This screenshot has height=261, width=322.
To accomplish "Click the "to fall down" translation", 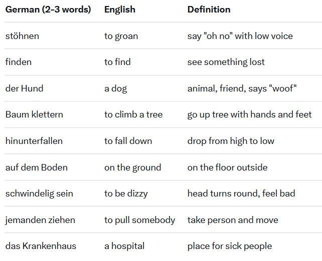I will (x=128, y=141).
